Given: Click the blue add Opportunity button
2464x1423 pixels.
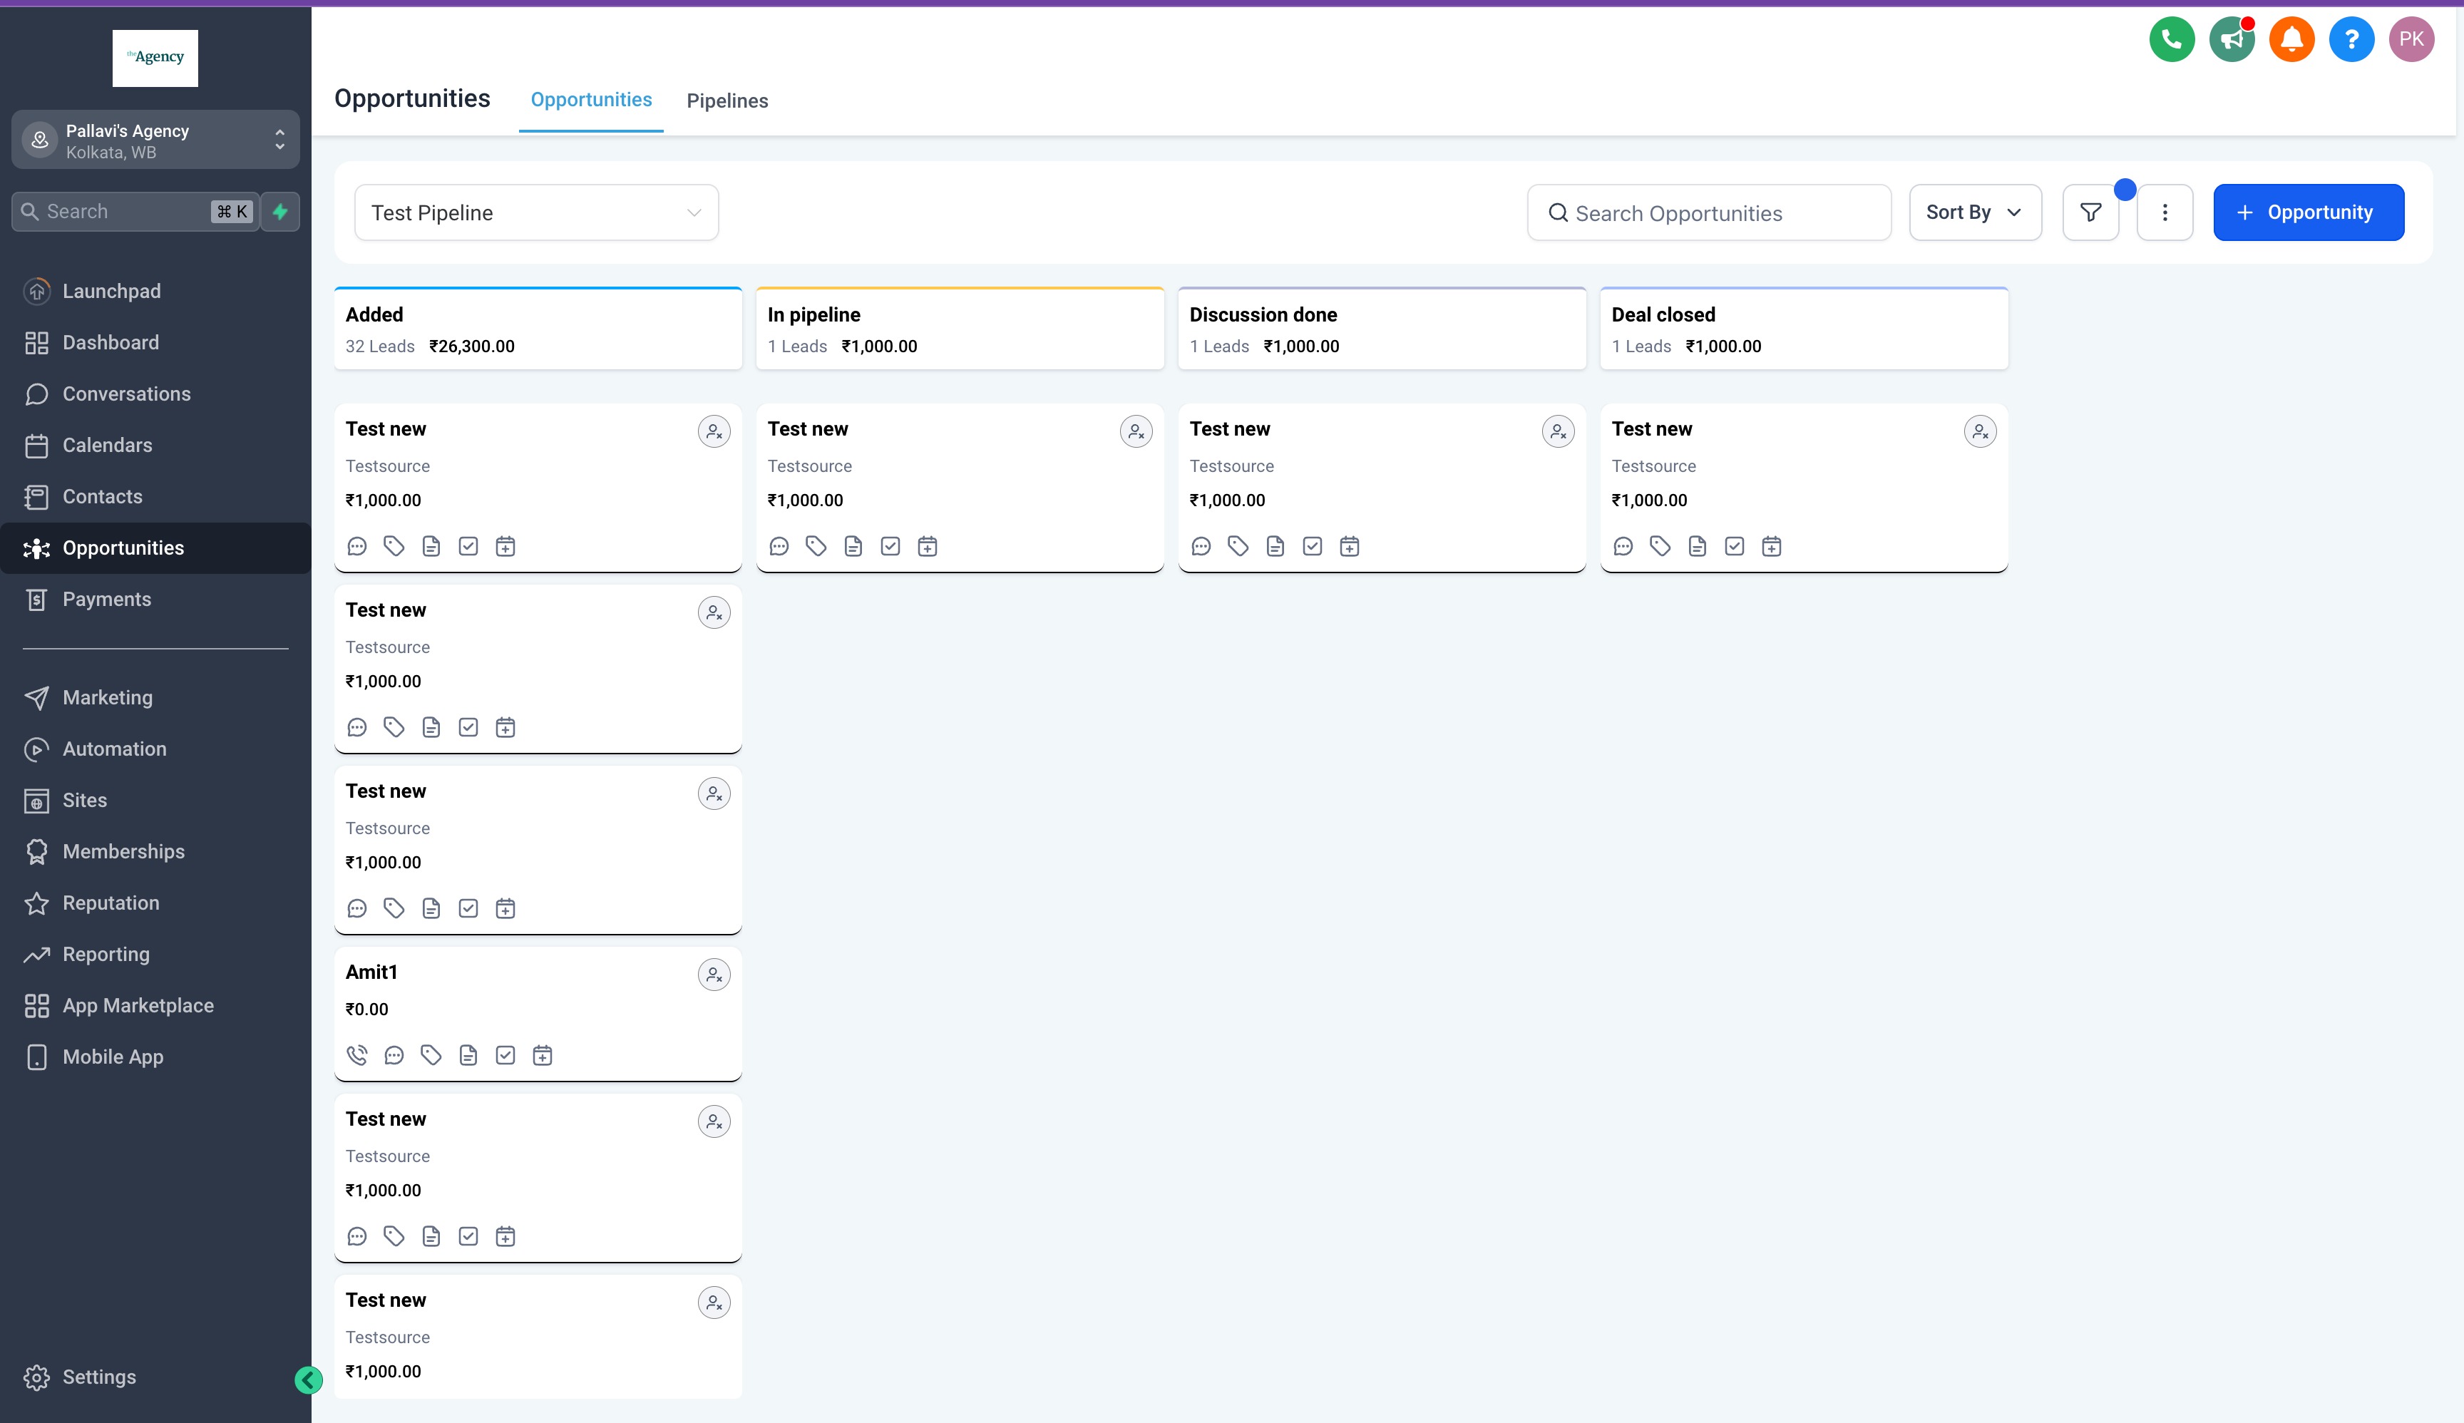Looking at the screenshot, I should (x=2308, y=212).
